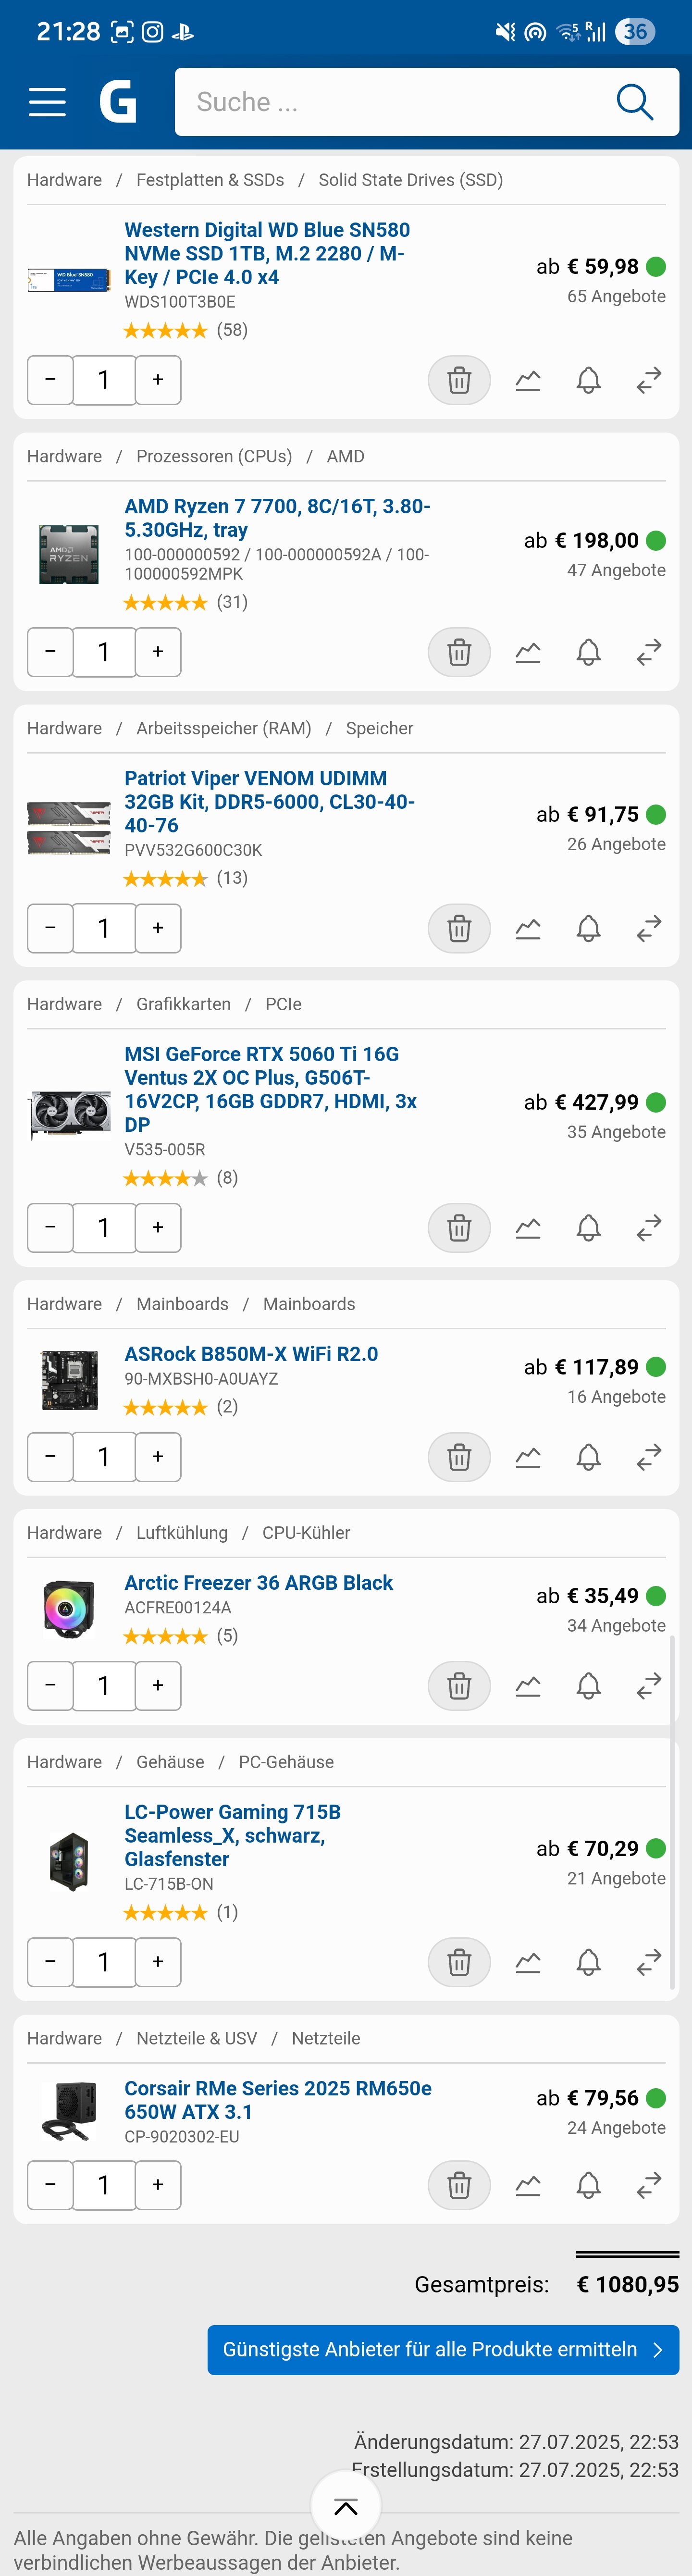Click 'Günstigste Anbieter für alle Produkte ermitteln'

[443, 2349]
